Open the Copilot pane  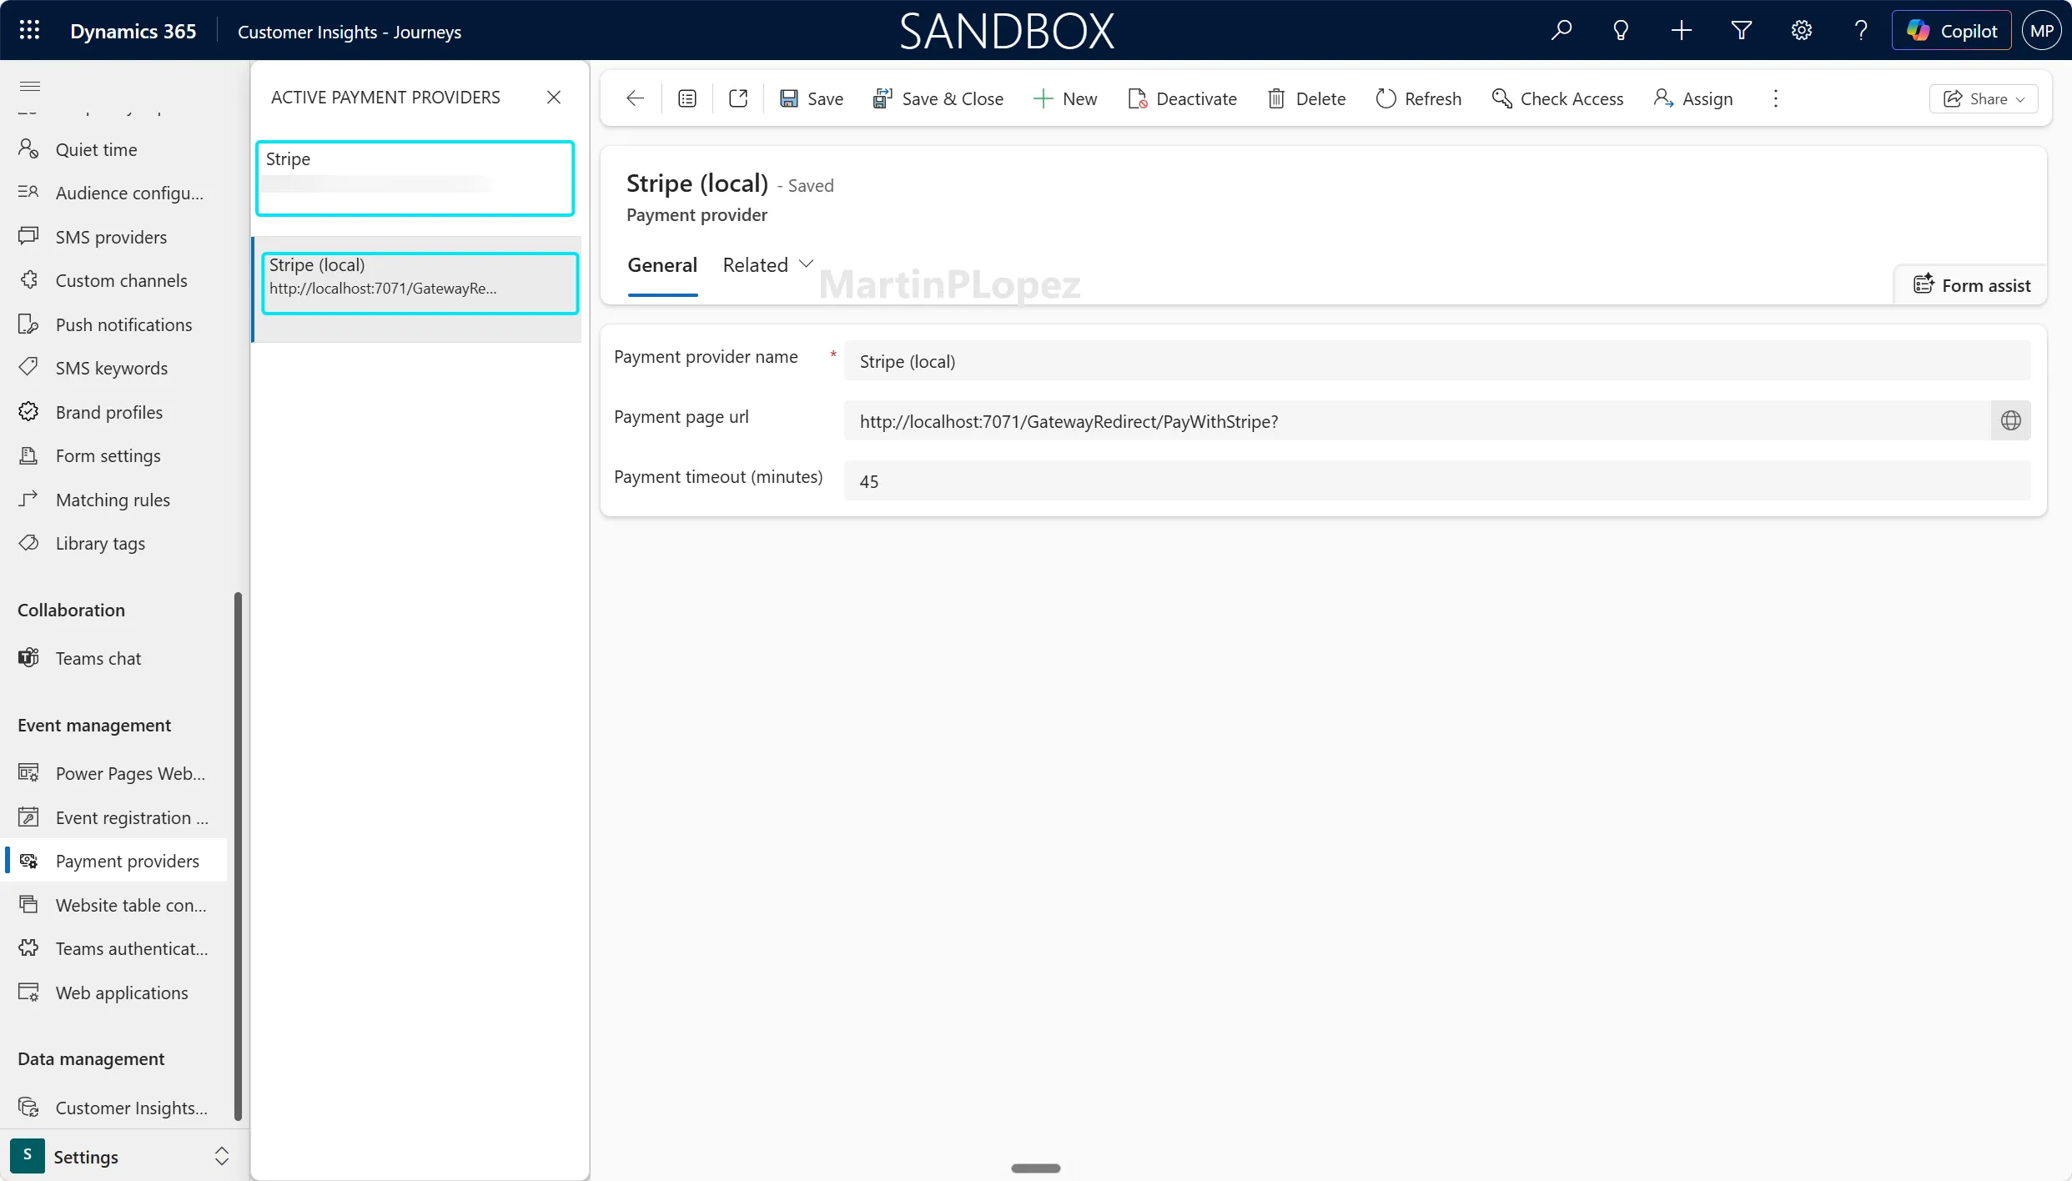pyautogui.click(x=1952, y=31)
